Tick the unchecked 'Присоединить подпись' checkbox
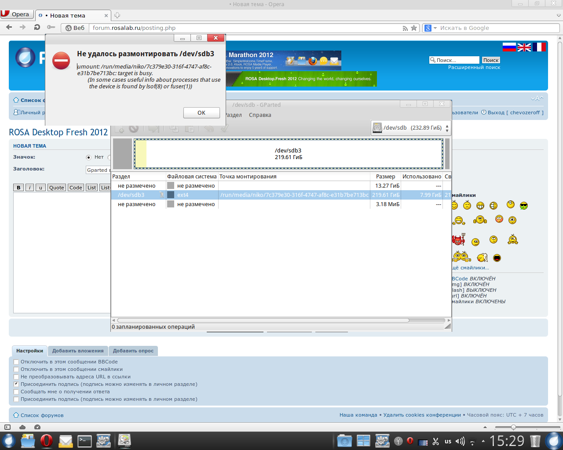The width and height of the screenshot is (563, 450). pos(16,399)
